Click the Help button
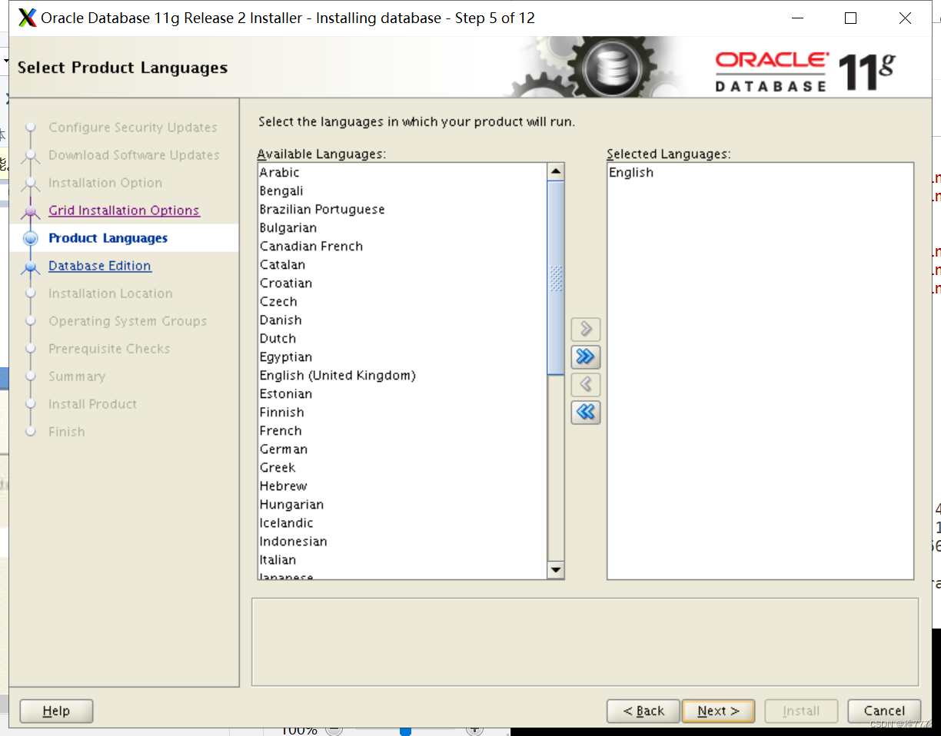Image resolution: width=941 pixels, height=736 pixels. pyautogui.click(x=55, y=711)
